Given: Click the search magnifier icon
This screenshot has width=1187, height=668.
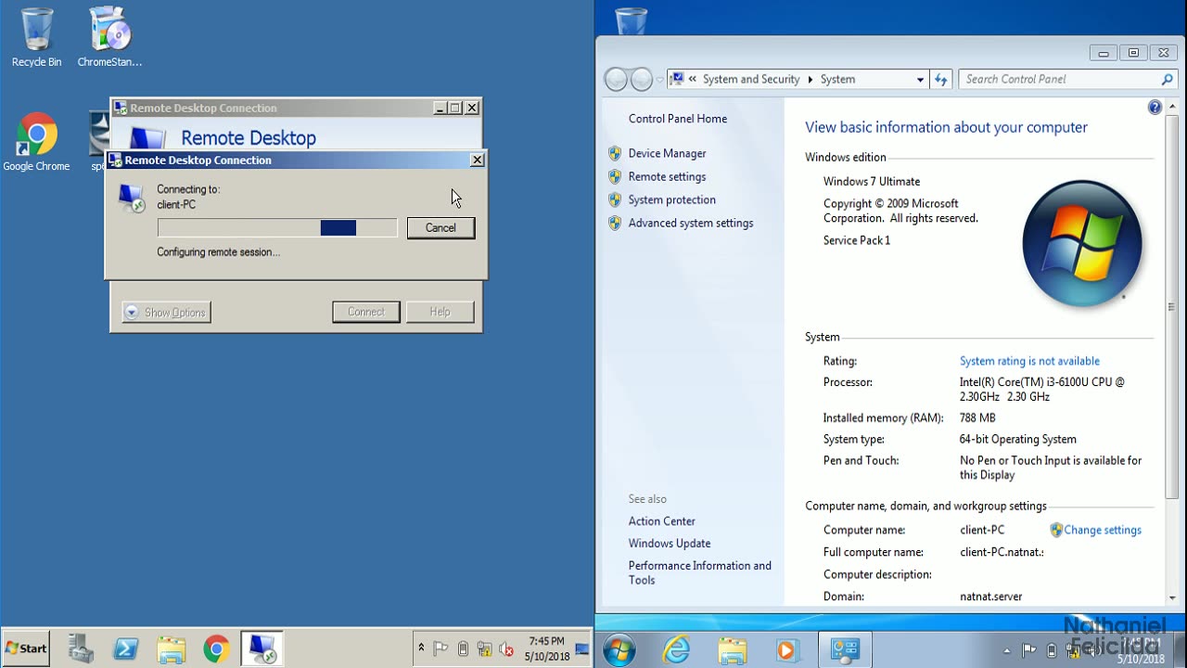Looking at the screenshot, I should click(1167, 80).
